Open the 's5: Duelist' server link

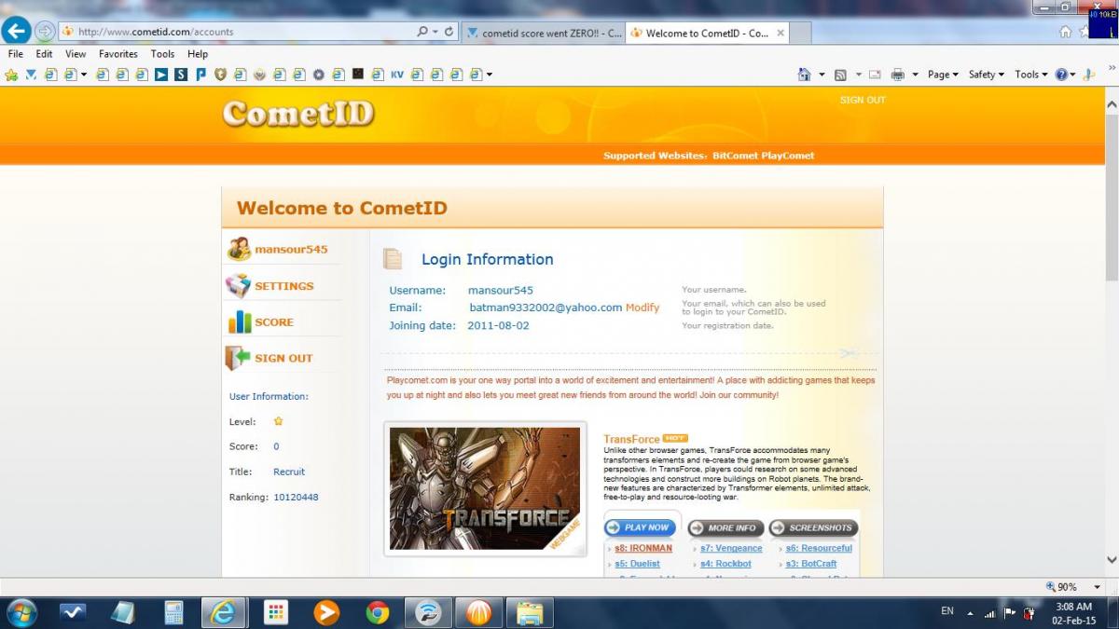pos(637,564)
